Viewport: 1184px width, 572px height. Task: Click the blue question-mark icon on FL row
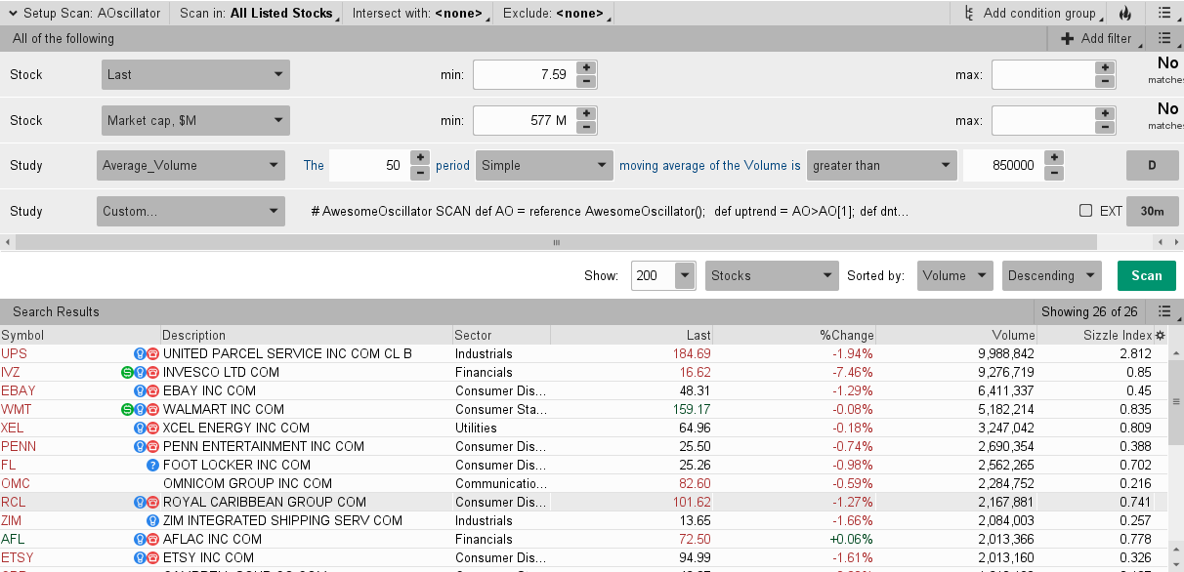(x=152, y=465)
